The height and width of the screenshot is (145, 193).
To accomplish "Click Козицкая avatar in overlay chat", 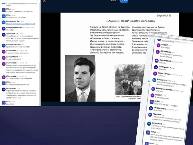I will 150,115.
